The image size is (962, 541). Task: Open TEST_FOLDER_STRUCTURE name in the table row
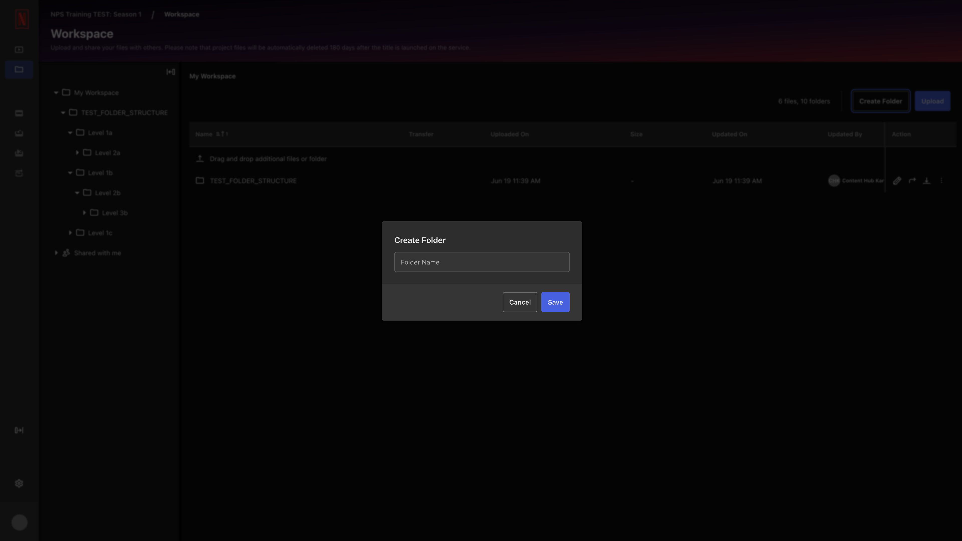[x=253, y=181]
